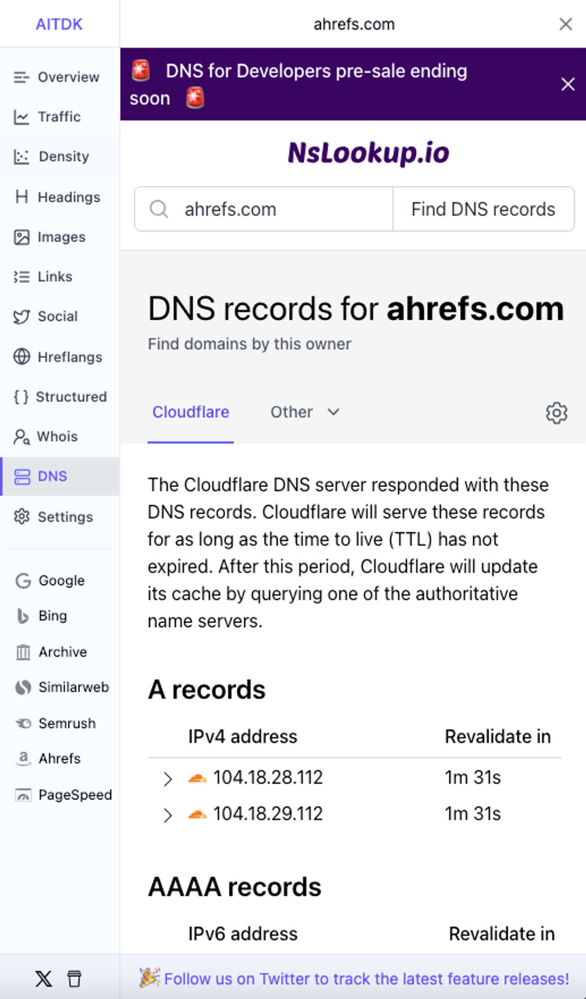Open the Images picture icon
The image size is (586, 999).
coord(21,237)
